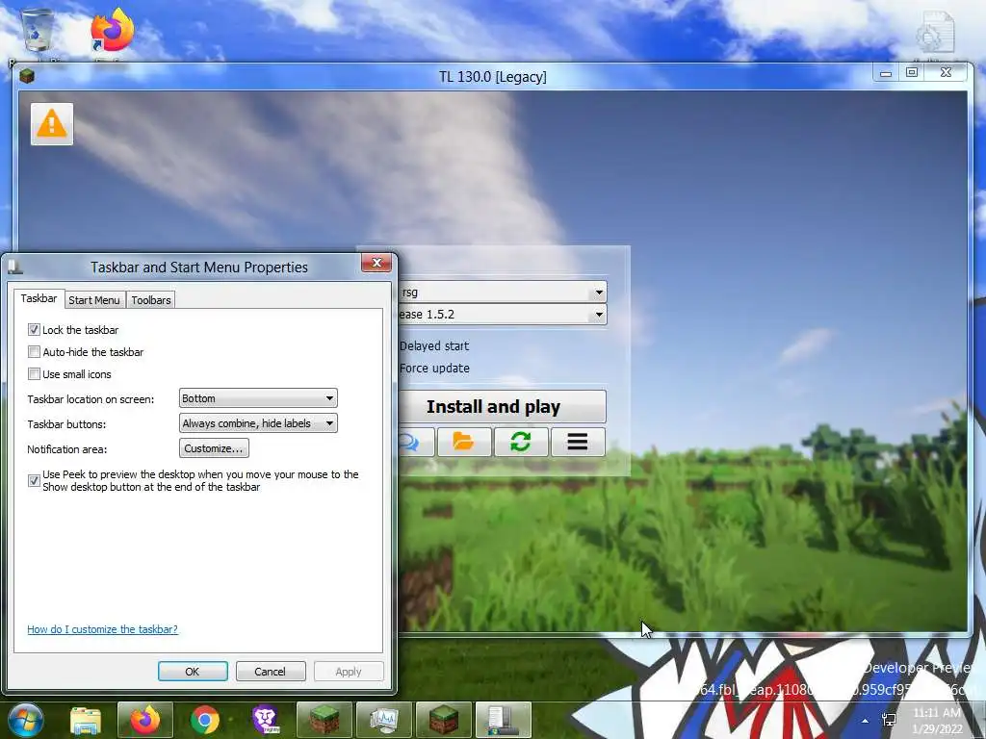Launch Google Chrome from the taskbar
This screenshot has width=986, height=739.
click(204, 720)
